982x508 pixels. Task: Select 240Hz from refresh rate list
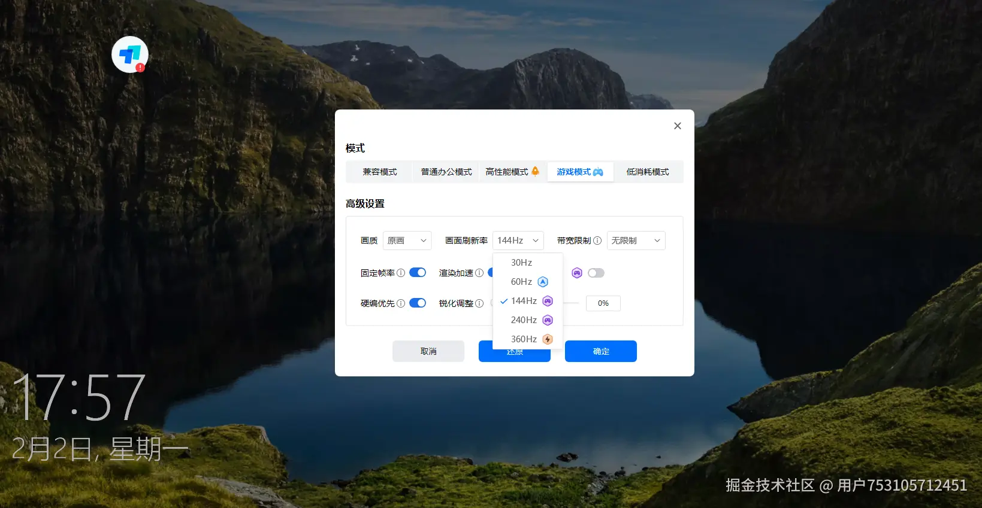tap(528, 320)
